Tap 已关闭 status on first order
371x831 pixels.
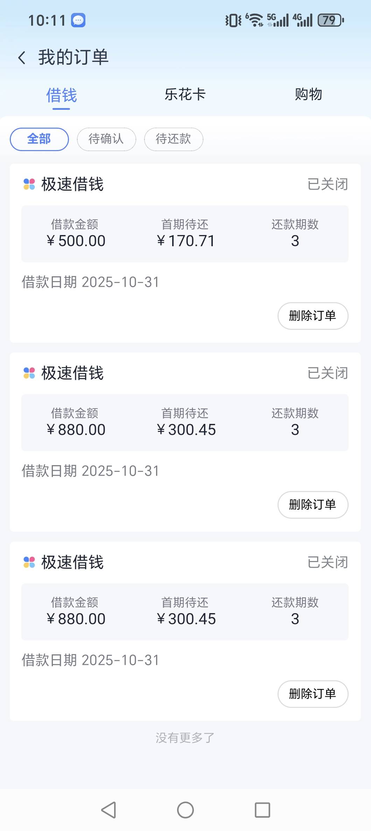pyautogui.click(x=328, y=184)
